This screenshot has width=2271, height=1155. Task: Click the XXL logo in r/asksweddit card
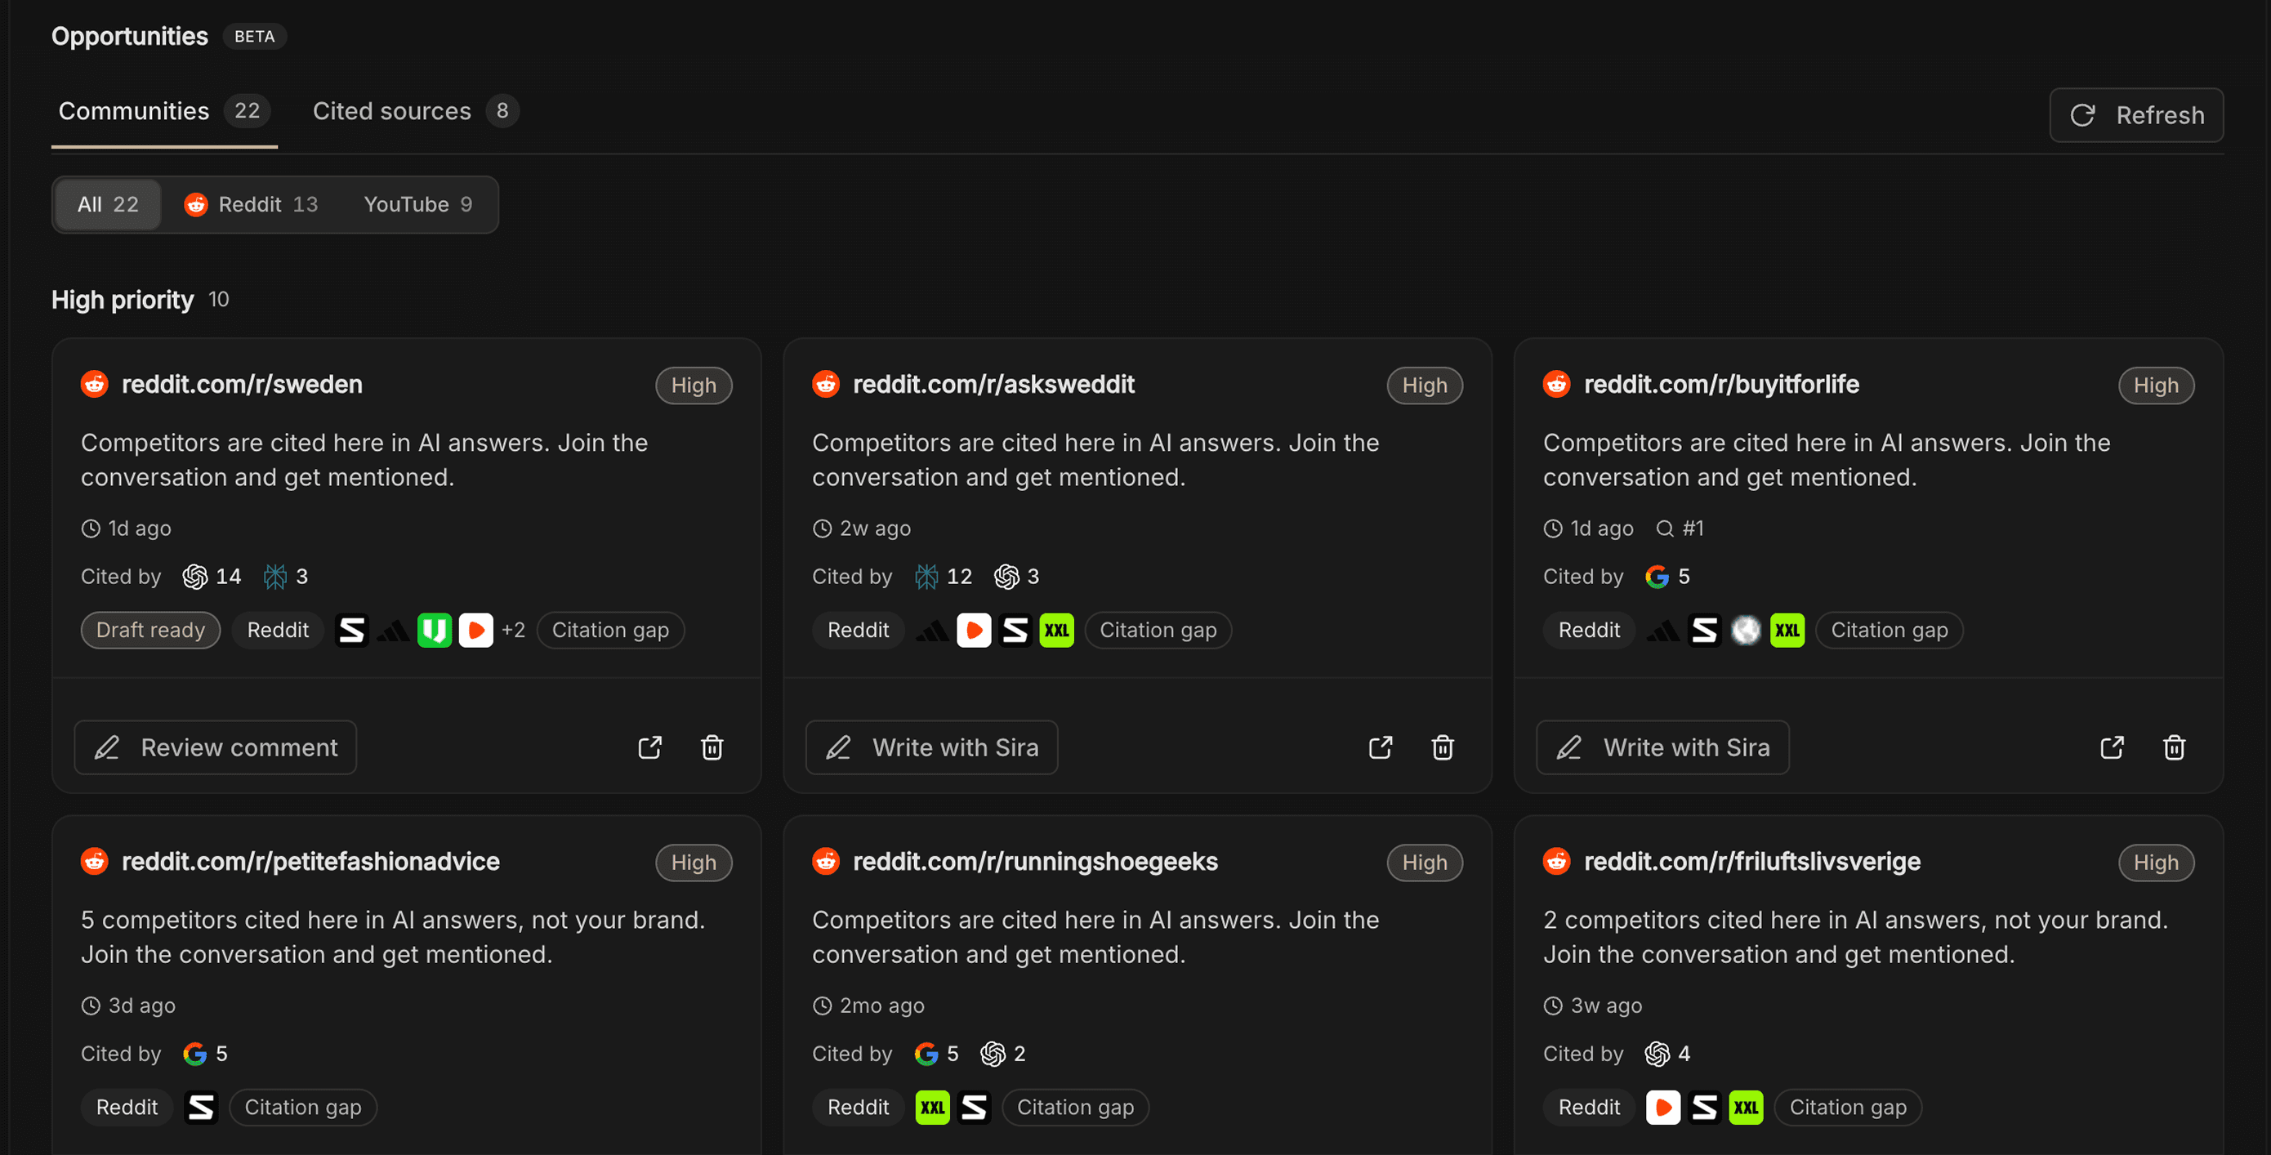pyautogui.click(x=1057, y=631)
